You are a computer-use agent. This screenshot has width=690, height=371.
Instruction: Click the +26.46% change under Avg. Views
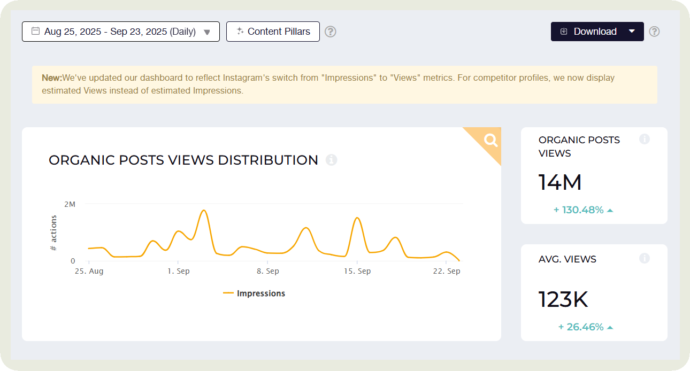pyautogui.click(x=580, y=327)
